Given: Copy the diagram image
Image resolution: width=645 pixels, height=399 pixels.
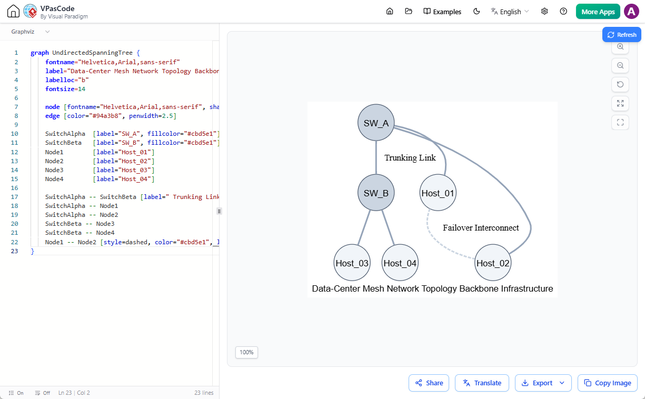Looking at the screenshot, I should (x=608, y=383).
